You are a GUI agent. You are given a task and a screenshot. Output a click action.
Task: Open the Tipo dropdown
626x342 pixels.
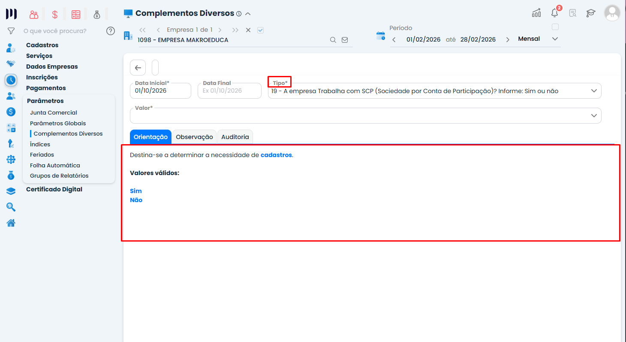pos(434,91)
